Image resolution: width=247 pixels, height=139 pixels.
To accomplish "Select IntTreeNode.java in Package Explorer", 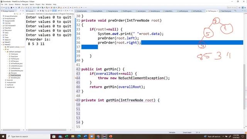I will point(16,63).
